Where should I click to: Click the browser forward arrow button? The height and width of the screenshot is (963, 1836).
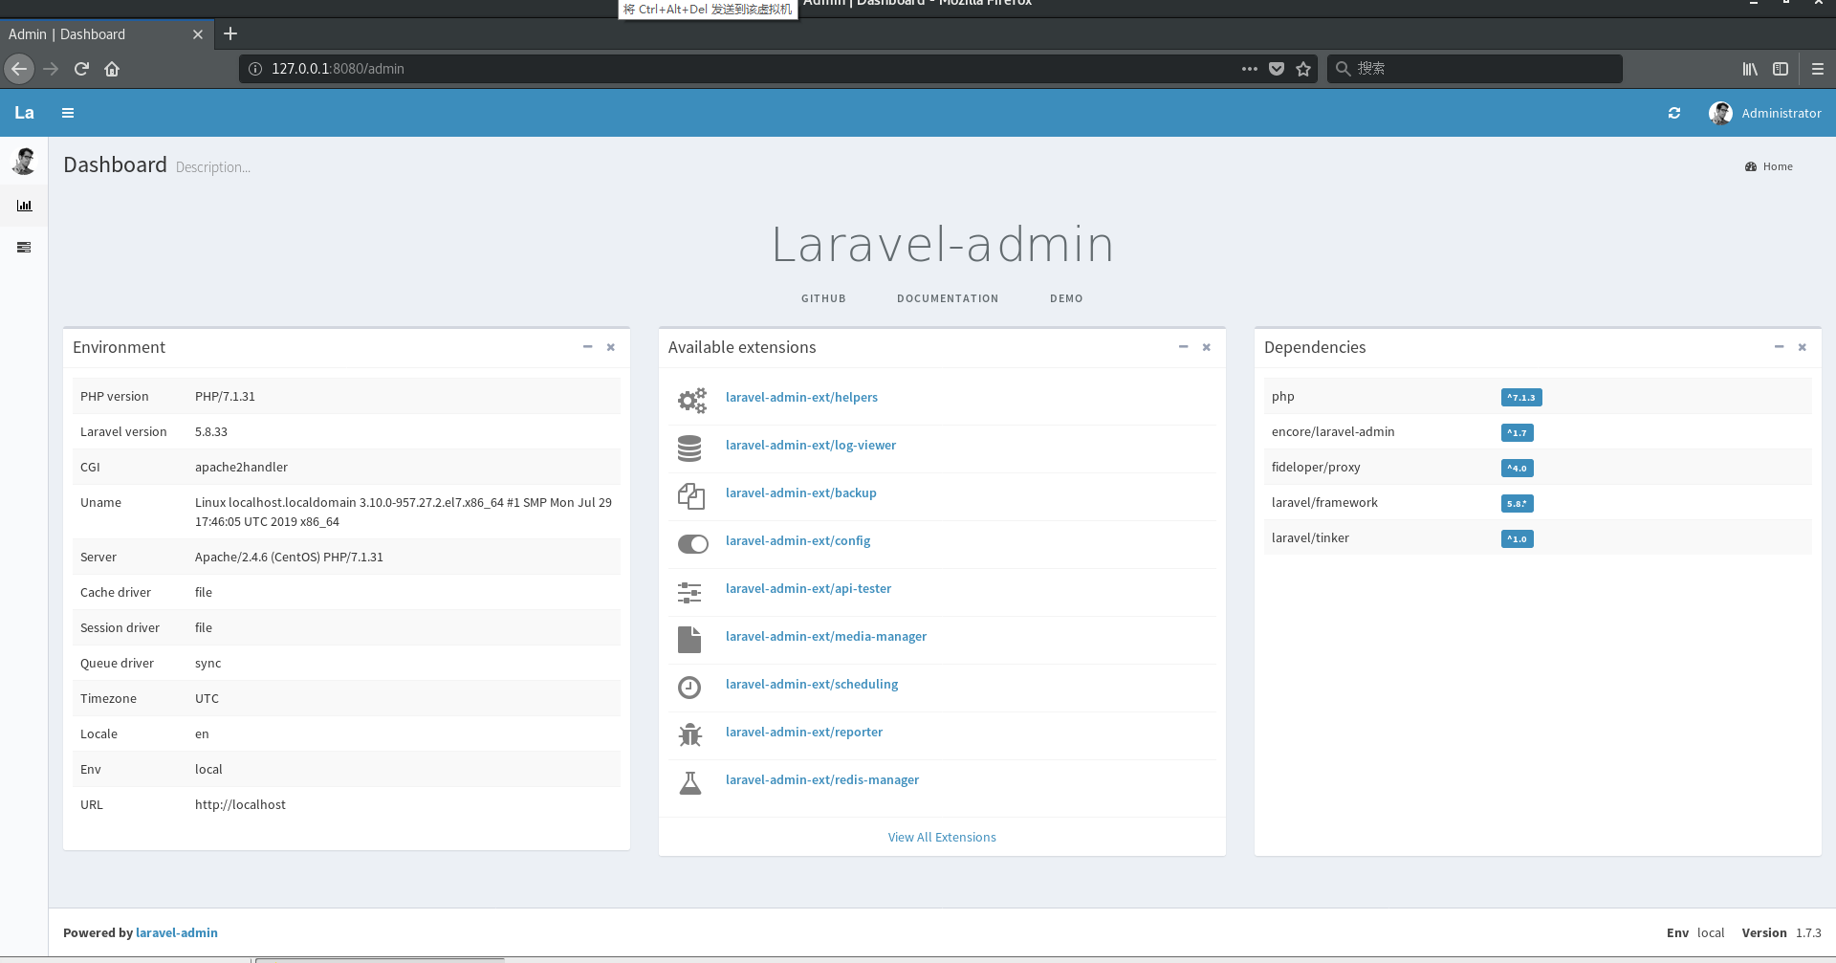pos(51,69)
